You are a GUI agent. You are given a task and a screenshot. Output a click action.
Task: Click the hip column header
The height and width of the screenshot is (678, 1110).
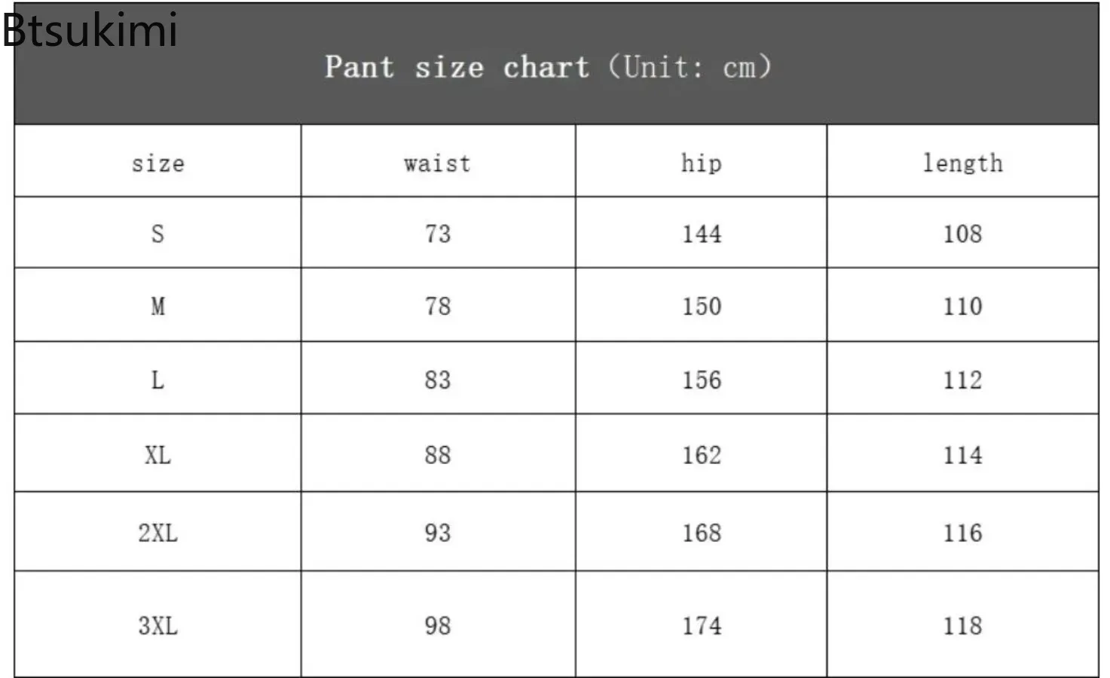(x=701, y=163)
